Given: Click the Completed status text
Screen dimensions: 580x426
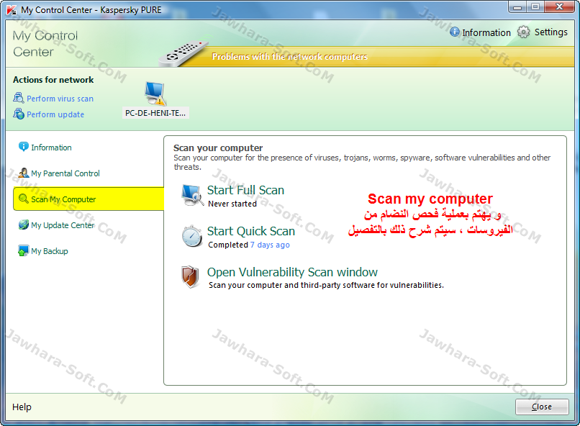Looking at the screenshot, I should pyautogui.click(x=228, y=245).
